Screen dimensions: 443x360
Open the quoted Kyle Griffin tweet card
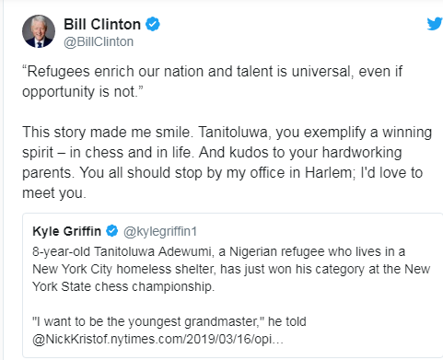pyautogui.click(x=232, y=285)
